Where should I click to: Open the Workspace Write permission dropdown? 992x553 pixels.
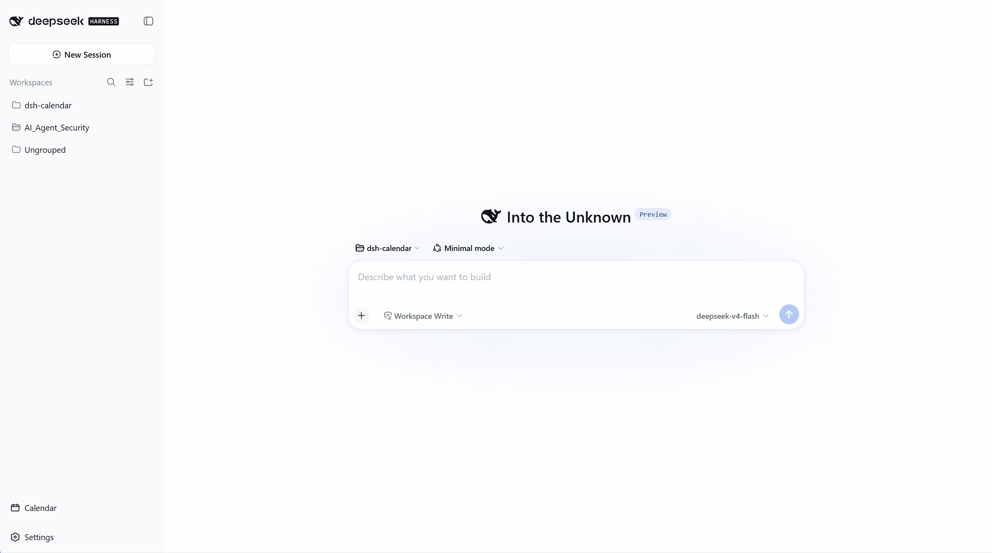[423, 316]
